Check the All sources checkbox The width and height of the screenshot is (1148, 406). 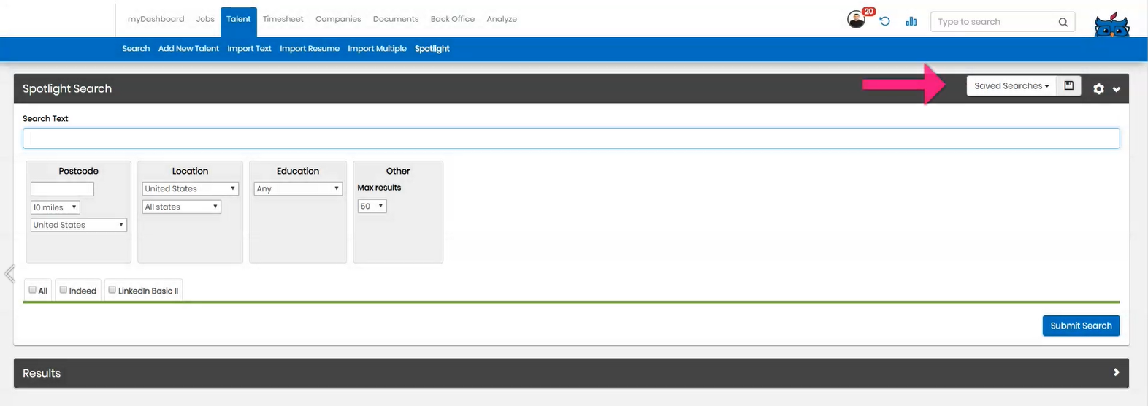[x=32, y=290]
